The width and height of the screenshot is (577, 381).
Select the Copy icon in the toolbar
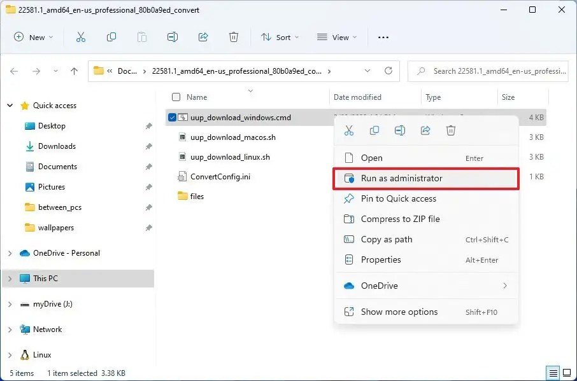point(111,38)
